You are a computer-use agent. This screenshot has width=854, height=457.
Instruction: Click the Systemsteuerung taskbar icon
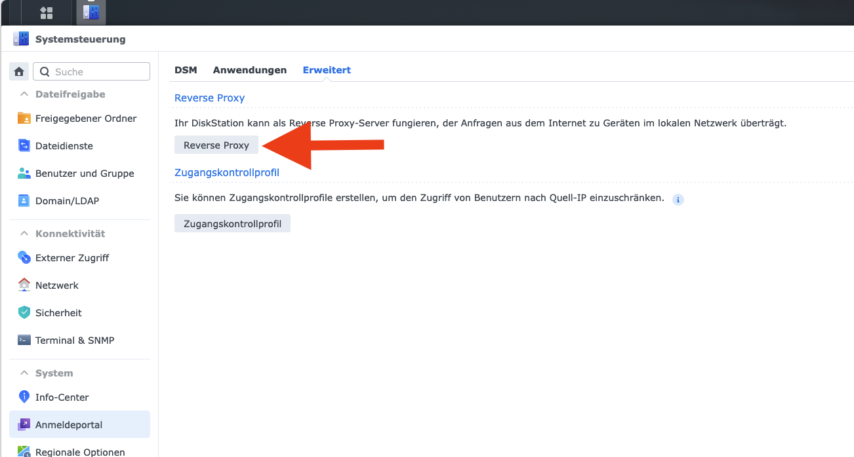tap(91, 12)
